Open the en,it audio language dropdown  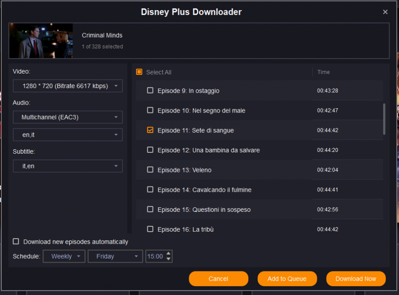click(67, 135)
